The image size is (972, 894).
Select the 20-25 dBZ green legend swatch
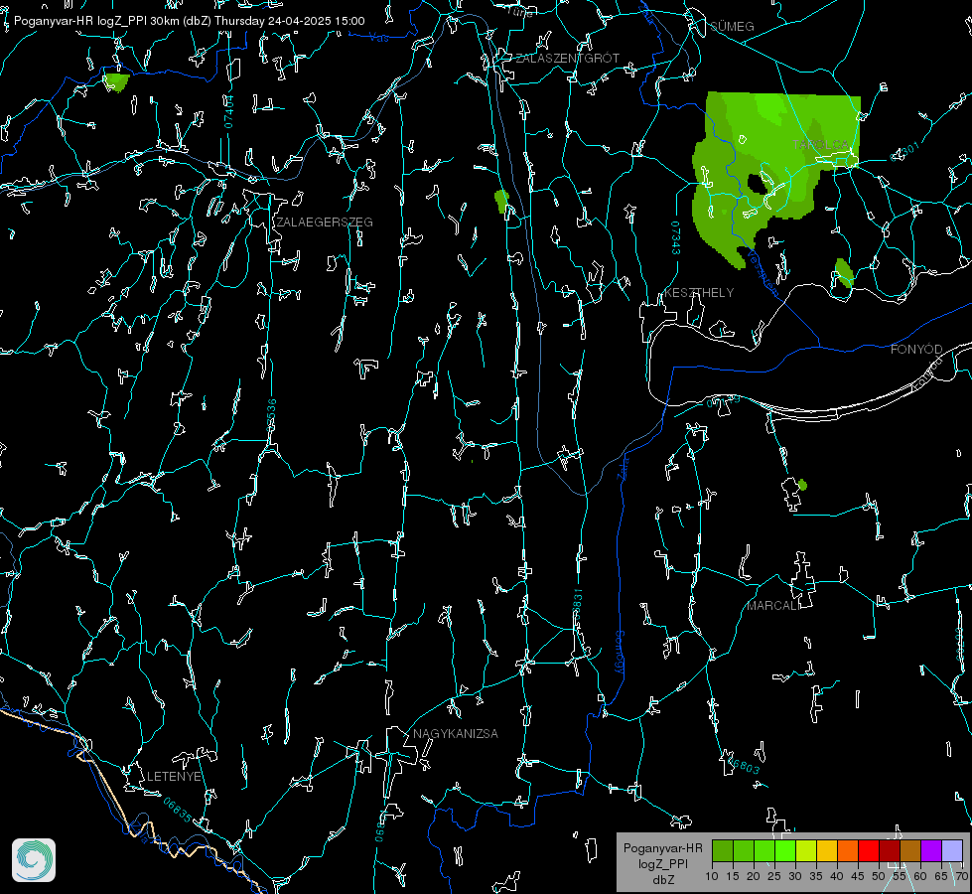click(764, 850)
